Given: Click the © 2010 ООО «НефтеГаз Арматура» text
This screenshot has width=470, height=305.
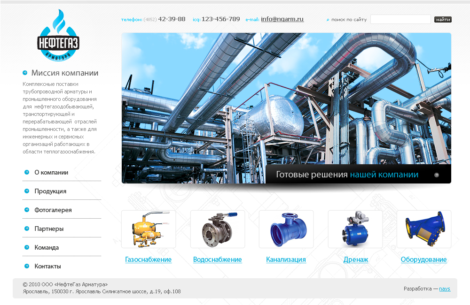Looking at the screenshot, I should 65,284.
